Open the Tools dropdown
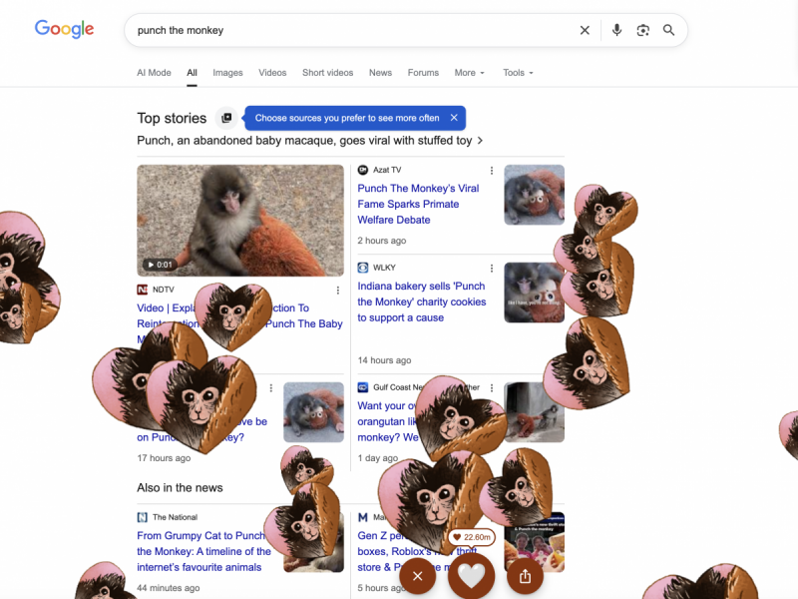The width and height of the screenshot is (798, 599). [x=518, y=73]
